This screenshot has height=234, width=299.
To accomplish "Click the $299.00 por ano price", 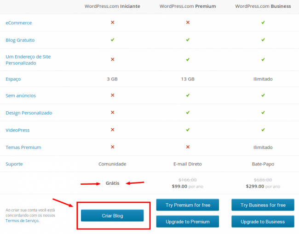I will pyautogui.click(x=263, y=186).
